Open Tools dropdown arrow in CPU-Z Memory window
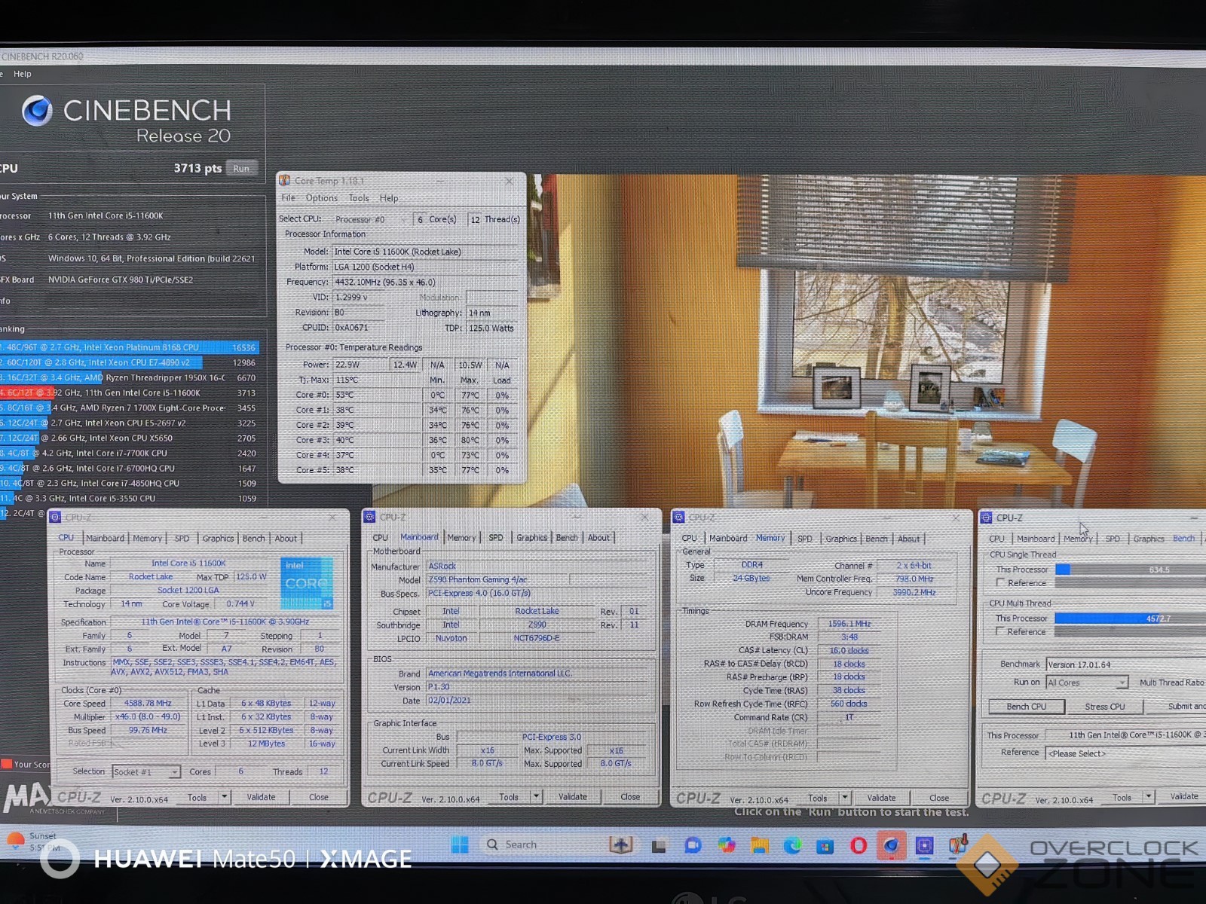This screenshot has width=1206, height=904. tap(845, 798)
